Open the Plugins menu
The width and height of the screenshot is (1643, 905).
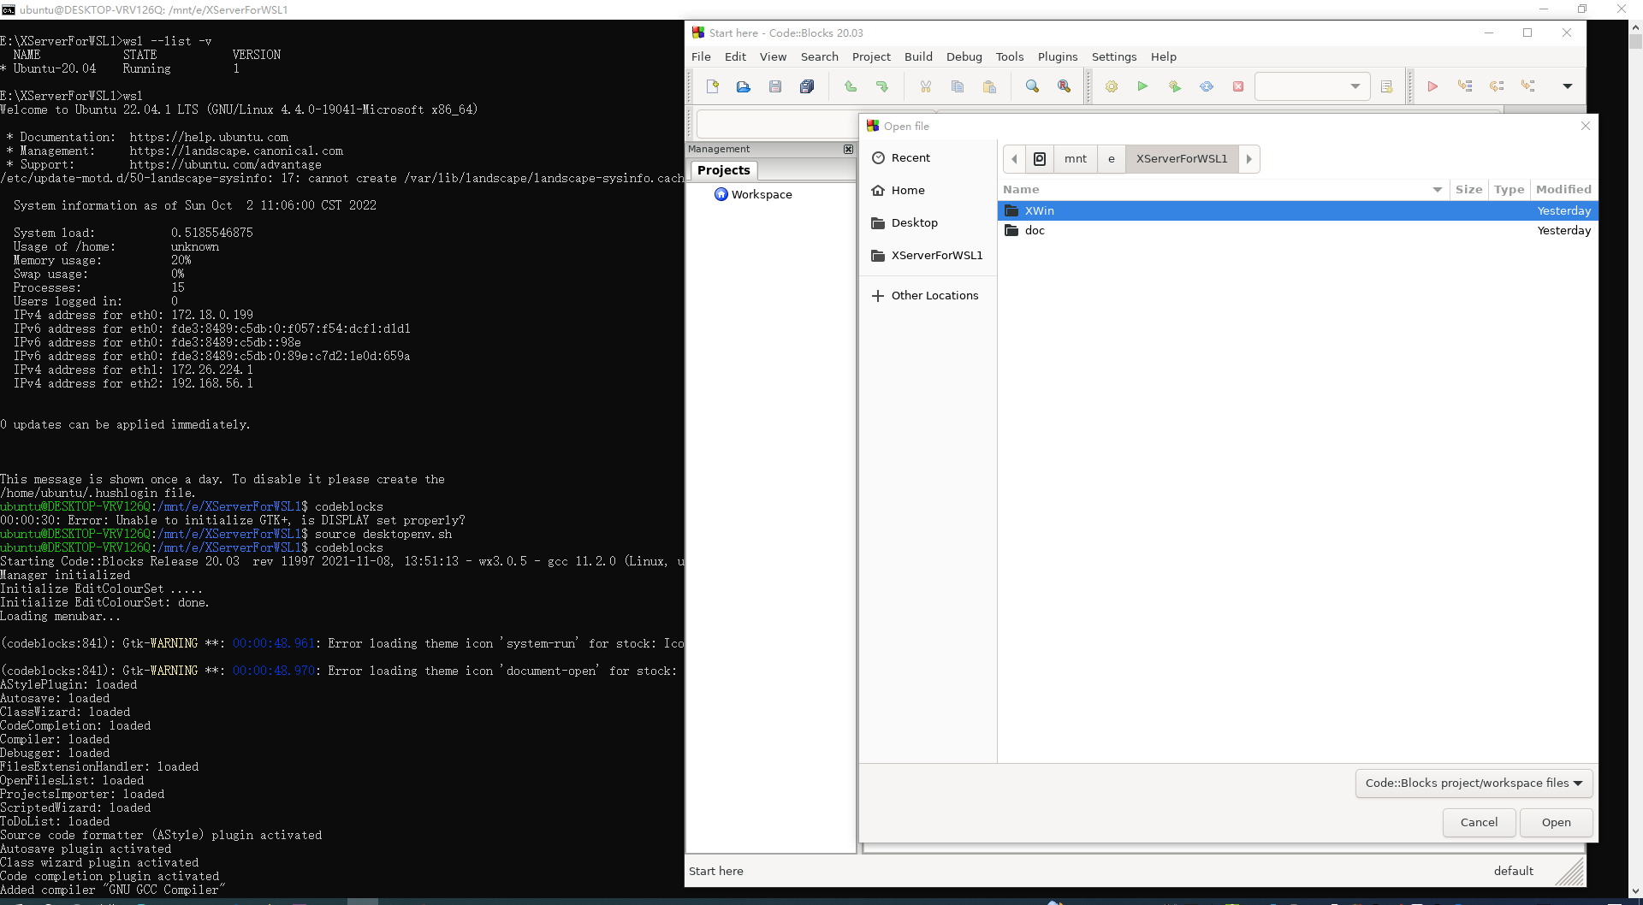(1057, 56)
